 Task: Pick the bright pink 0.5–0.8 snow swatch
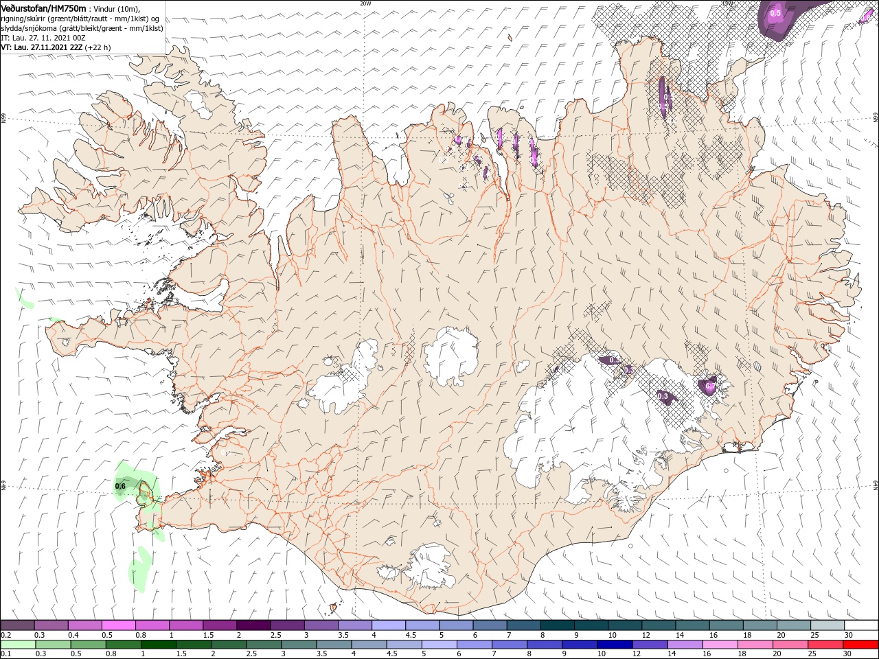[119, 625]
